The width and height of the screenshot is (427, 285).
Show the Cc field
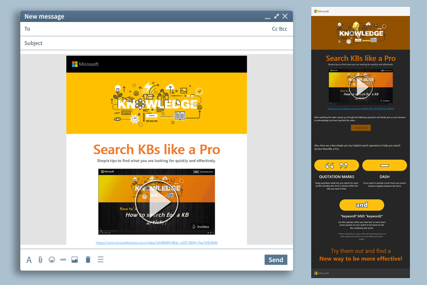275,29
